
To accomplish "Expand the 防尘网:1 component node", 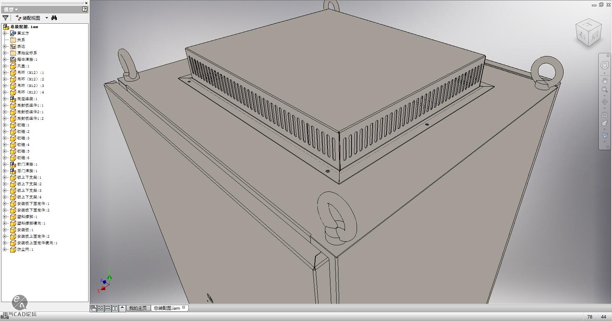I will pos(5,250).
